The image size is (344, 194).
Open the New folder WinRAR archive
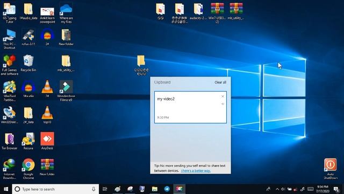pyautogui.click(x=47, y=167)
